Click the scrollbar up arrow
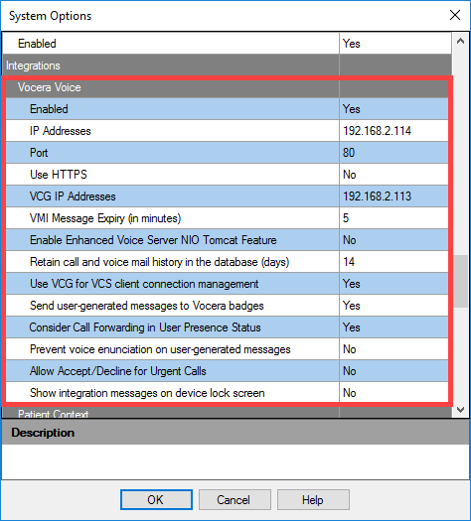471x521 pixels. (x=460, y=42)
